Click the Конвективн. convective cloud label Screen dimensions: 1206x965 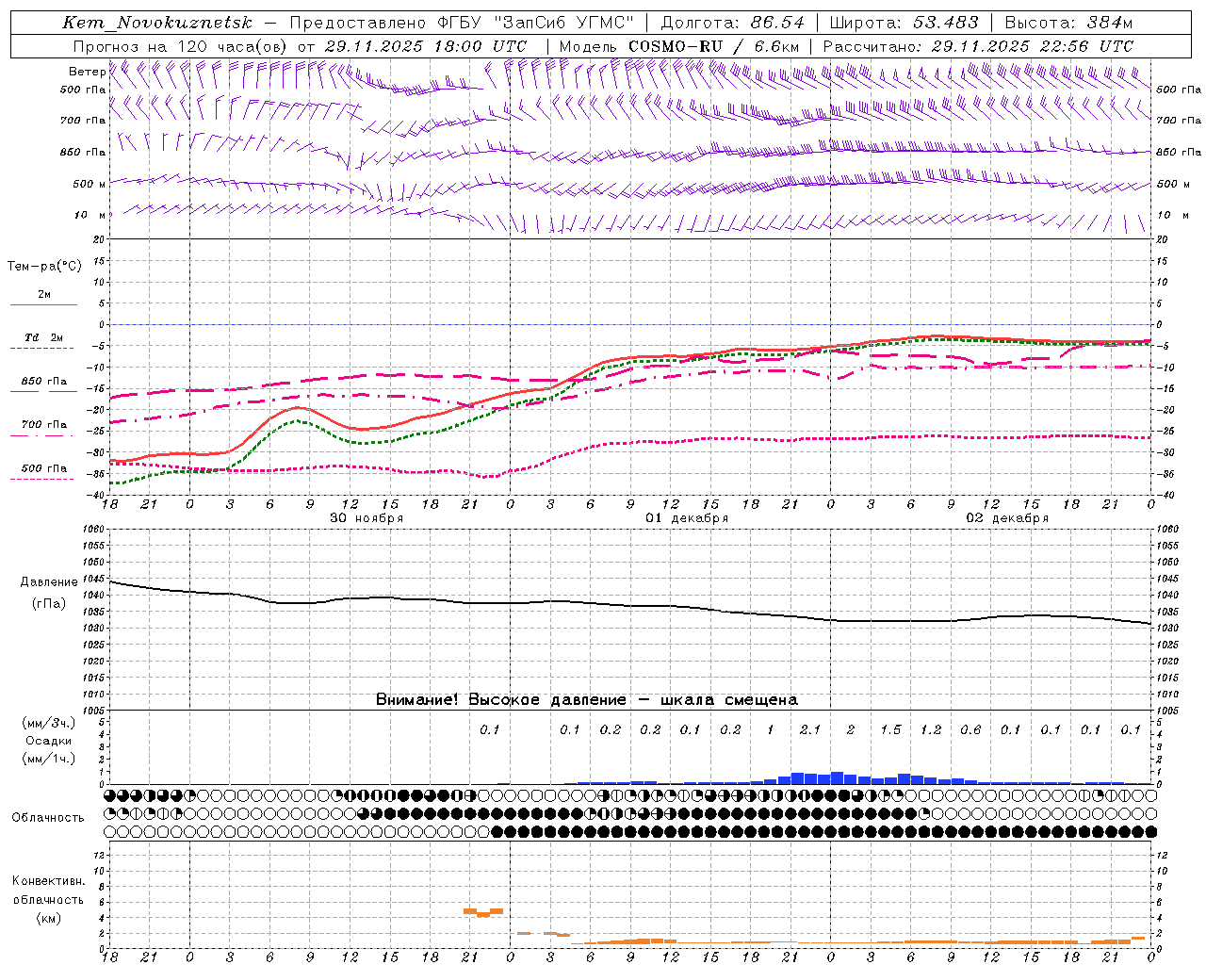(48, 881)
